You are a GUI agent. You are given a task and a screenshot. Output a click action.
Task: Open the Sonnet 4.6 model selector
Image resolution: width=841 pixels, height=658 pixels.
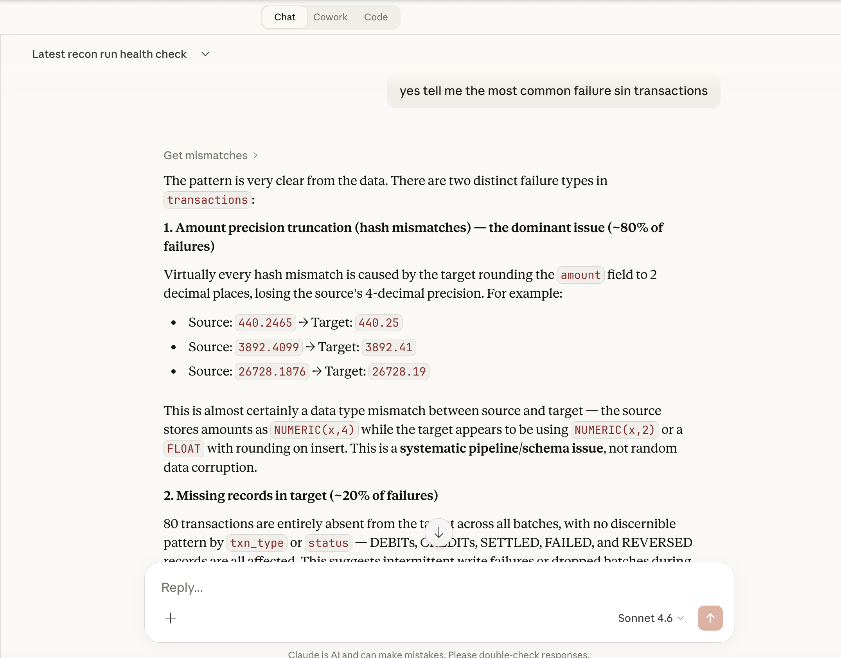coord(651,618)
